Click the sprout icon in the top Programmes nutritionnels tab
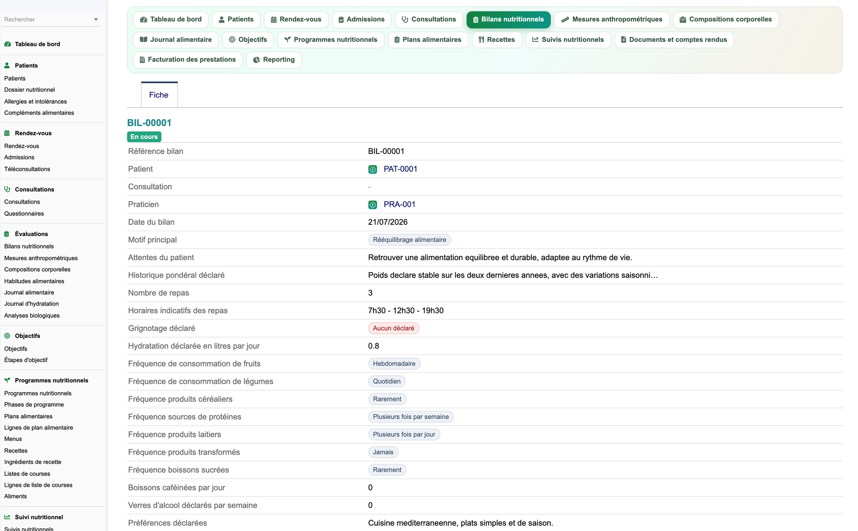Image resolution: width=858 pixels, height=531 pixels. [x=287, y=40]
